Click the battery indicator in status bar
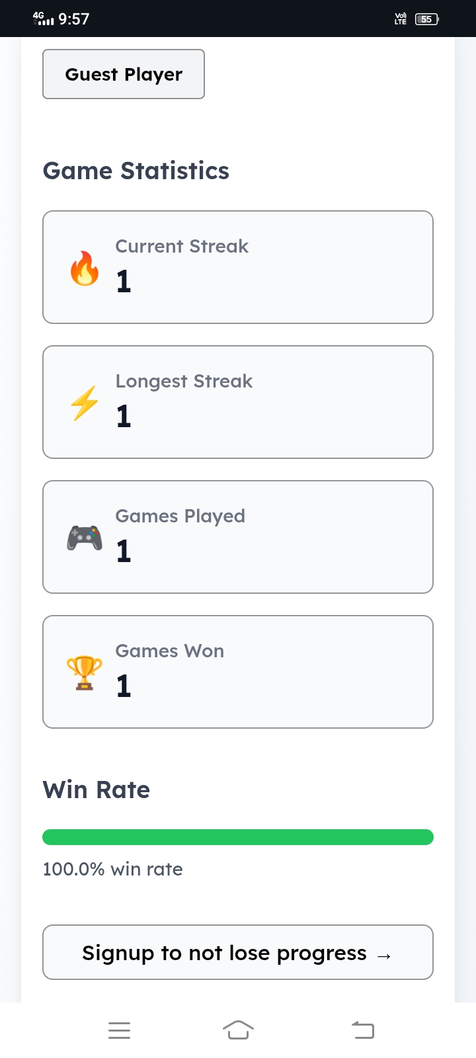 (x=426, y=19)
